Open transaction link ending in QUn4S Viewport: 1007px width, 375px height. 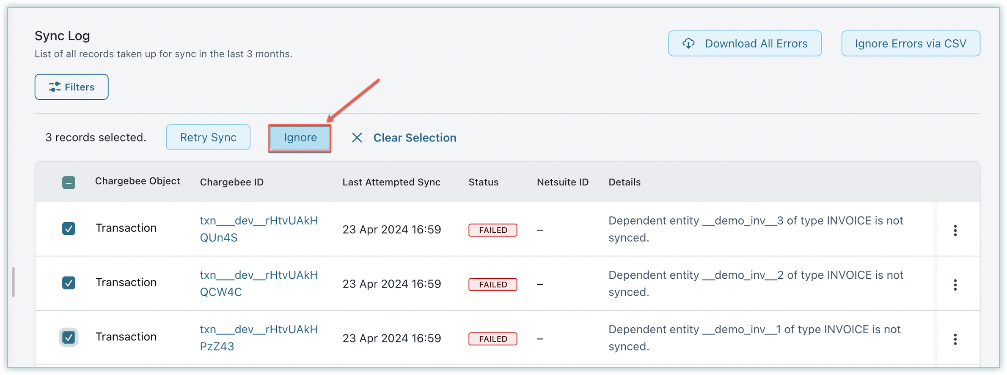[259, 229]
